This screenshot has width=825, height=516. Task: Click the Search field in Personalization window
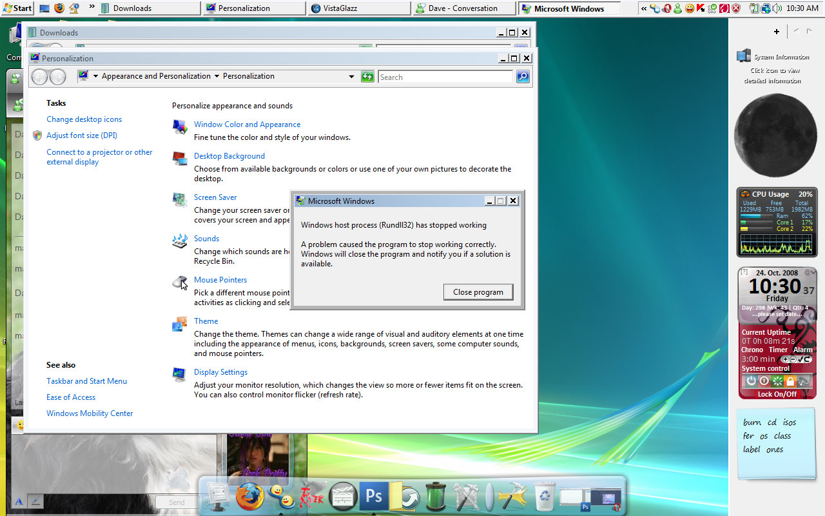tap(445, 77)
